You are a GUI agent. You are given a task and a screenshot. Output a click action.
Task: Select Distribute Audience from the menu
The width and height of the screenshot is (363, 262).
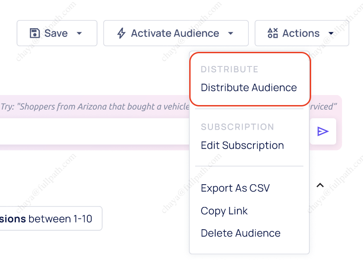pos(249,87)
